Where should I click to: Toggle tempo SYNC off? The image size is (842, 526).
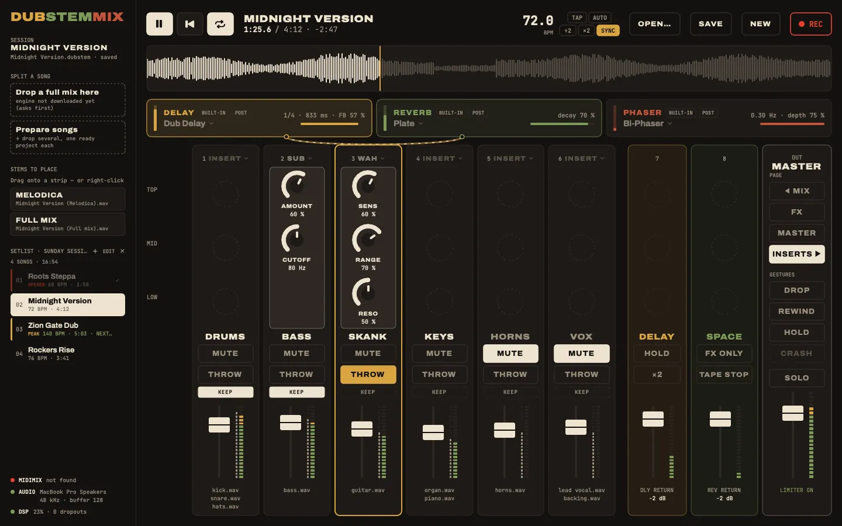(x=608, y=30)
